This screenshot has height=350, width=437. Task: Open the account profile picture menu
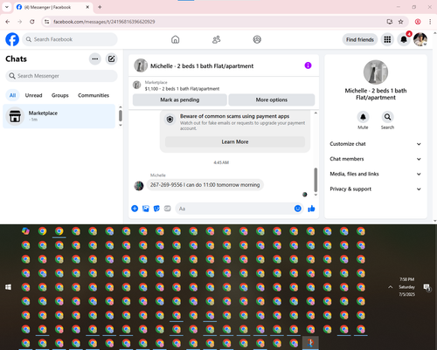(x=420, y=39)
